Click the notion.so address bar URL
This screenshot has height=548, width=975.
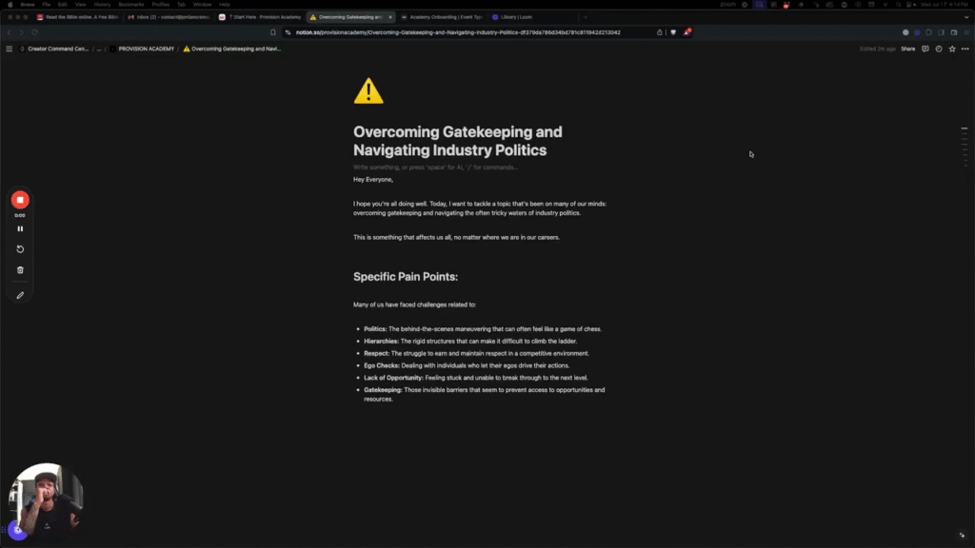coord(458,32)
